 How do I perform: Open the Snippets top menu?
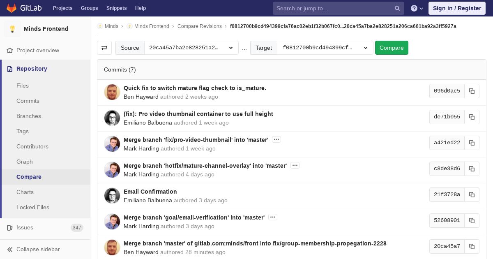[117, 8]
